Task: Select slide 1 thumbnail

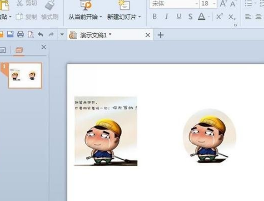Action: [25, 75]
